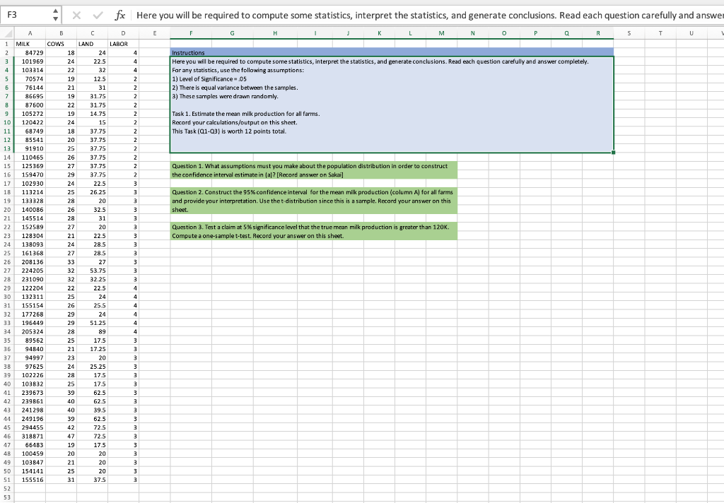The height and width of the screenshot is (503, 724).
Task: Click 'These samples were drawn randomly' line
Action: coord(225,97)
